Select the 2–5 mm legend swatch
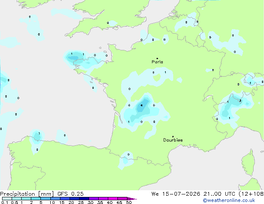The height and width of the screenshot is (204, 264). (x=36, y=199)
